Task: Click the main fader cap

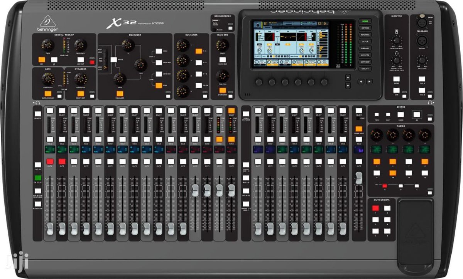Action: point(359,178)
